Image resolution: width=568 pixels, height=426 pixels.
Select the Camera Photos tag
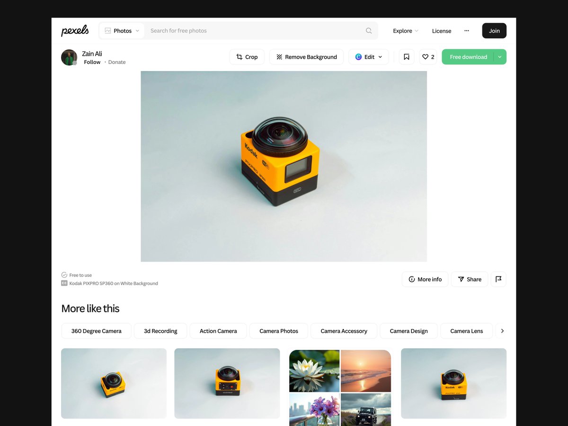point(279,331)
